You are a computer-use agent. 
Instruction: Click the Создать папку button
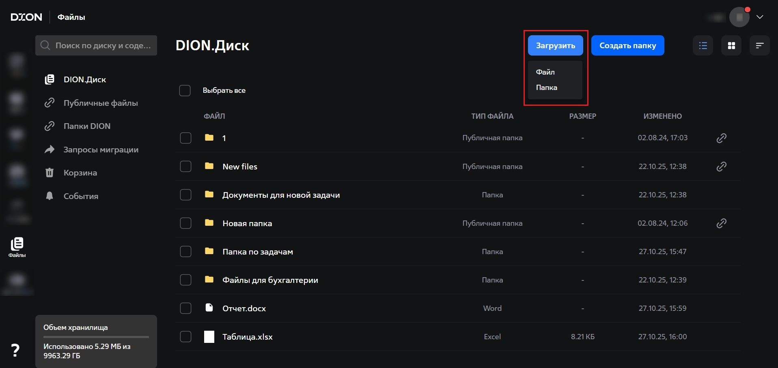(x=627, y=45)
